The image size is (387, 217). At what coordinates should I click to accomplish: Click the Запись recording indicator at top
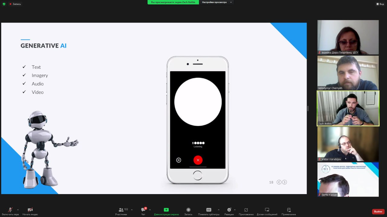(15, 4)
